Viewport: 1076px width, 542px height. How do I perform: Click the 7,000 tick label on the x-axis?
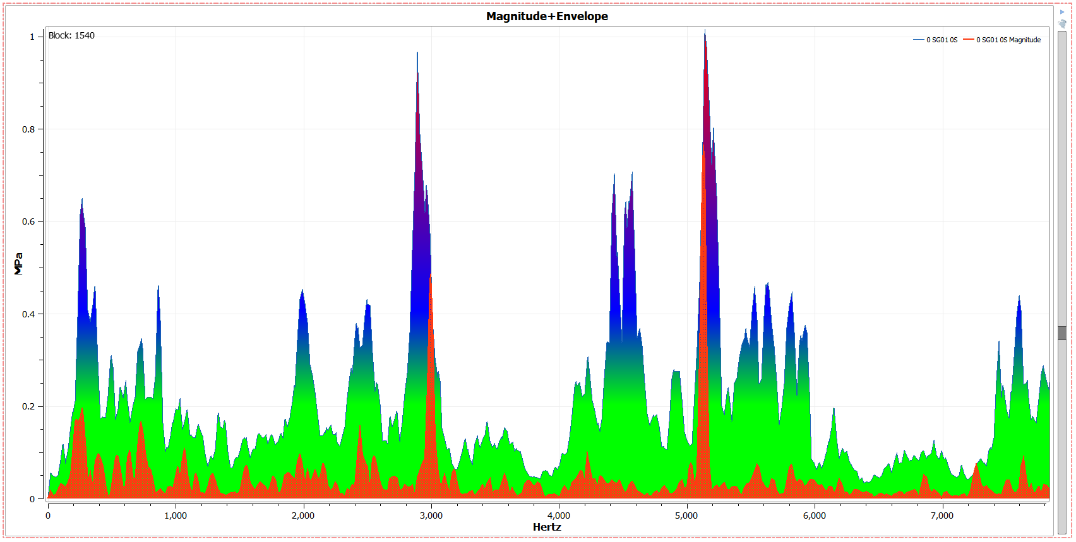[x=942, y=515]
